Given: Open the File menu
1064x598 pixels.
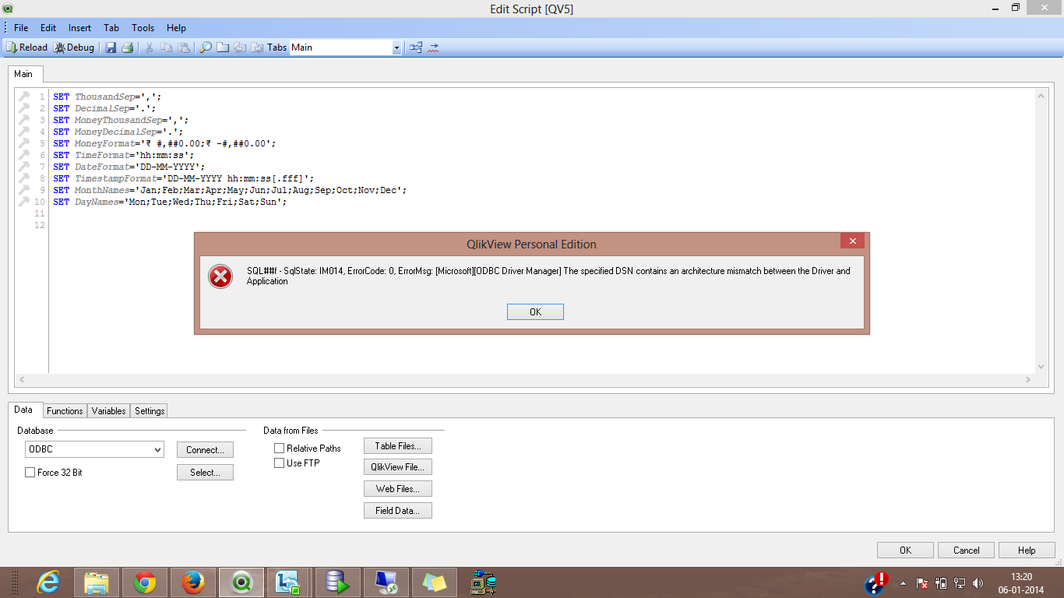Looking at the screenshot, I should [21, 27].
